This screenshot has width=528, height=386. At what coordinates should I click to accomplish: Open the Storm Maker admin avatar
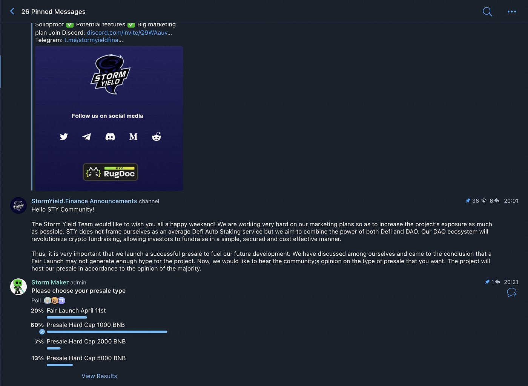click(x=18, y=287)
